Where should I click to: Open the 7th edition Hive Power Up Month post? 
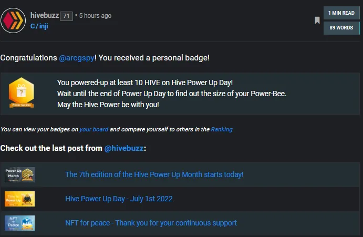click(x=154, y=174)
